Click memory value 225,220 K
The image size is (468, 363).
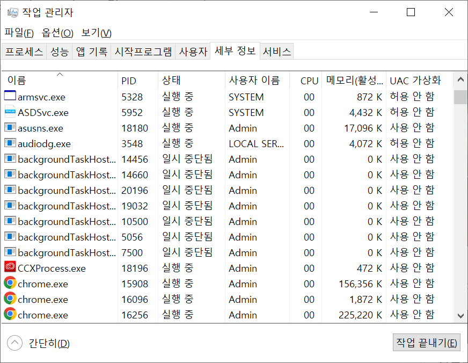(x=360, y=315)
